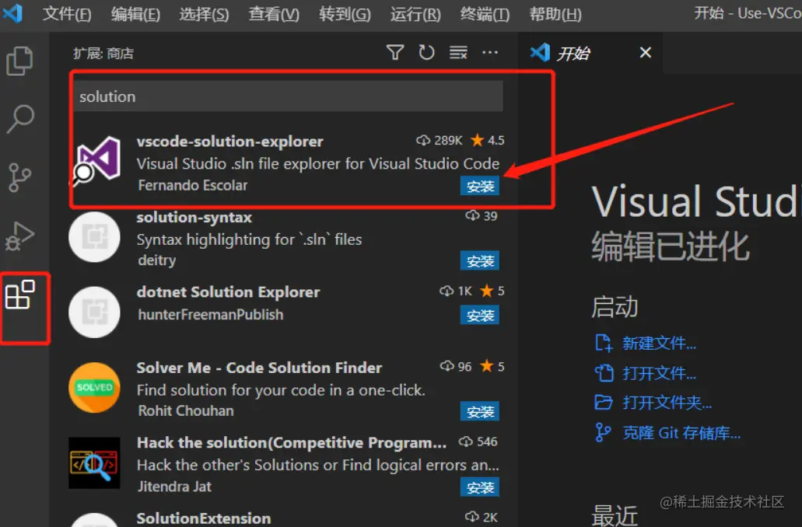Open the Extensions view icon
Viewport: 802px width, 527px height.
point(20,295)
